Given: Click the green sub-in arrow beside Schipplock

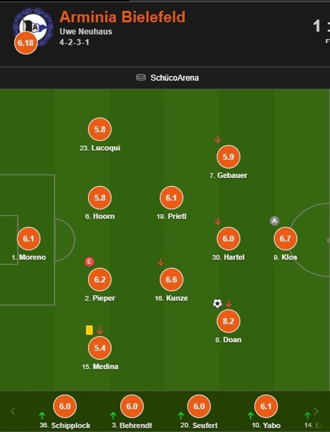Looking at the screenshot, I should point(42,416).
